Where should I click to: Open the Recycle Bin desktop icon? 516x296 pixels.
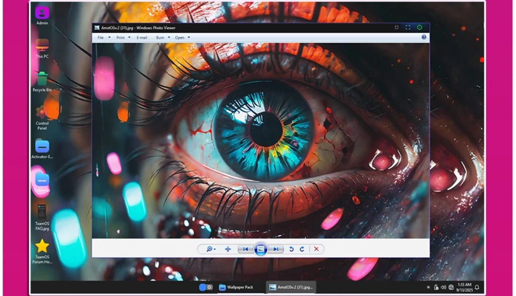(x=42, y=81)
